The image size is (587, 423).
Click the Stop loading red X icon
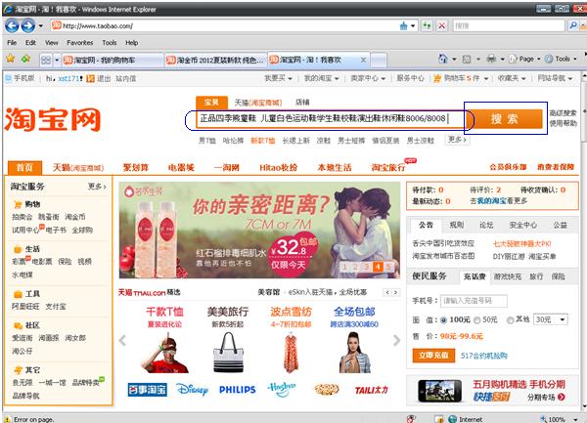point(442,25)
